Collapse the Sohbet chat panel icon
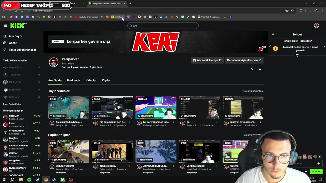 [x=273, y=35]
